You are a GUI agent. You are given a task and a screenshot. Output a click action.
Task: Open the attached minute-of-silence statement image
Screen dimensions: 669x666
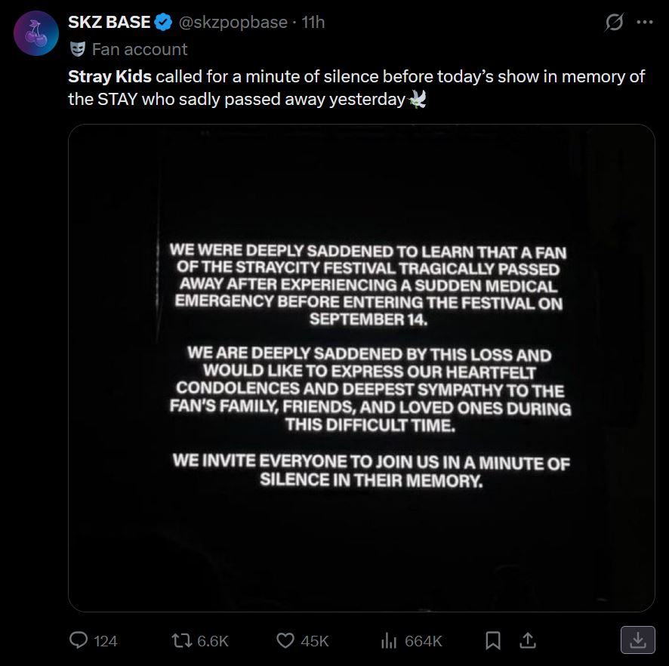[x=362, y=368]
